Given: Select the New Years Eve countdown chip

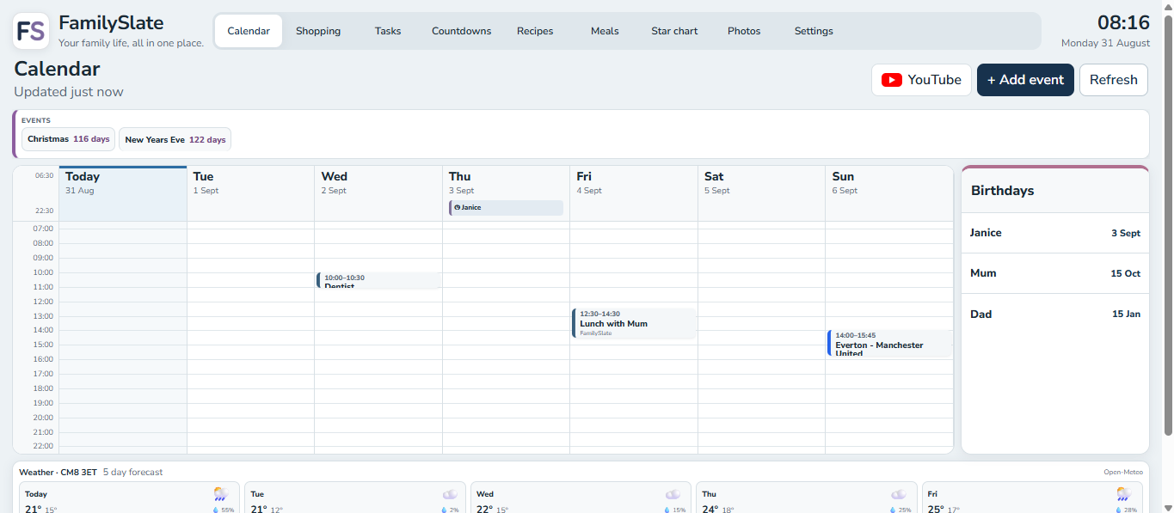Looking at the screenshot, I should [x=175, y=139].
